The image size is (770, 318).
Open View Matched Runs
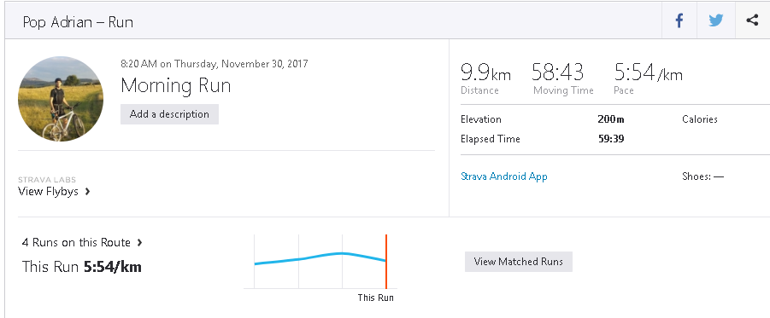(x=519, y=262)
